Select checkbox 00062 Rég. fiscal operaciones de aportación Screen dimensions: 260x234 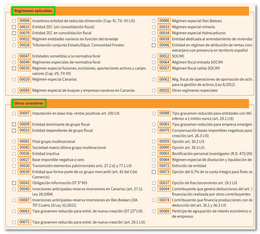pyautogui.click(x=154, y=80)
